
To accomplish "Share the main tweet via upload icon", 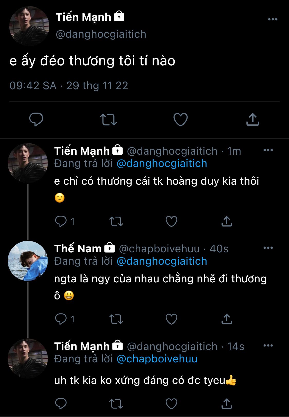I will click(253, 120).
